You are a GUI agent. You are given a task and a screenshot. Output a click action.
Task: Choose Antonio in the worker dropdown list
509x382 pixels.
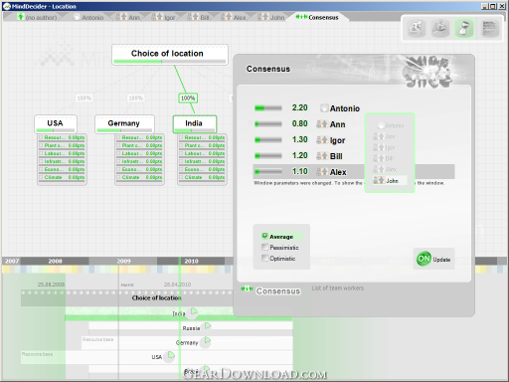click(x=390, y=125)
